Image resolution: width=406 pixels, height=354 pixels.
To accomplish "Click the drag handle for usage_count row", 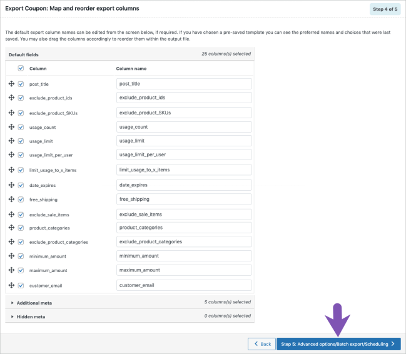I will (11, 127).
